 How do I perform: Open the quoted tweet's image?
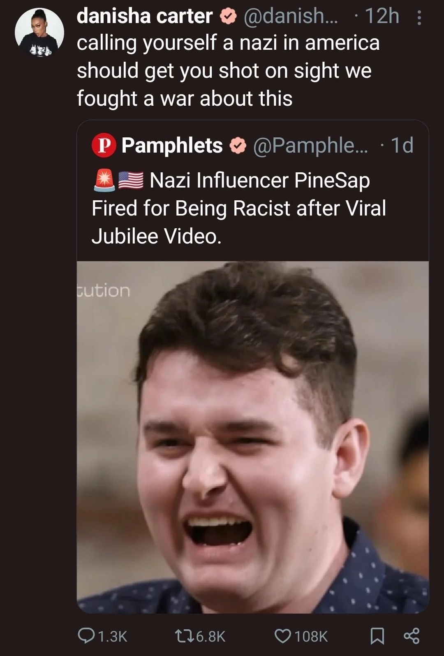253,437
